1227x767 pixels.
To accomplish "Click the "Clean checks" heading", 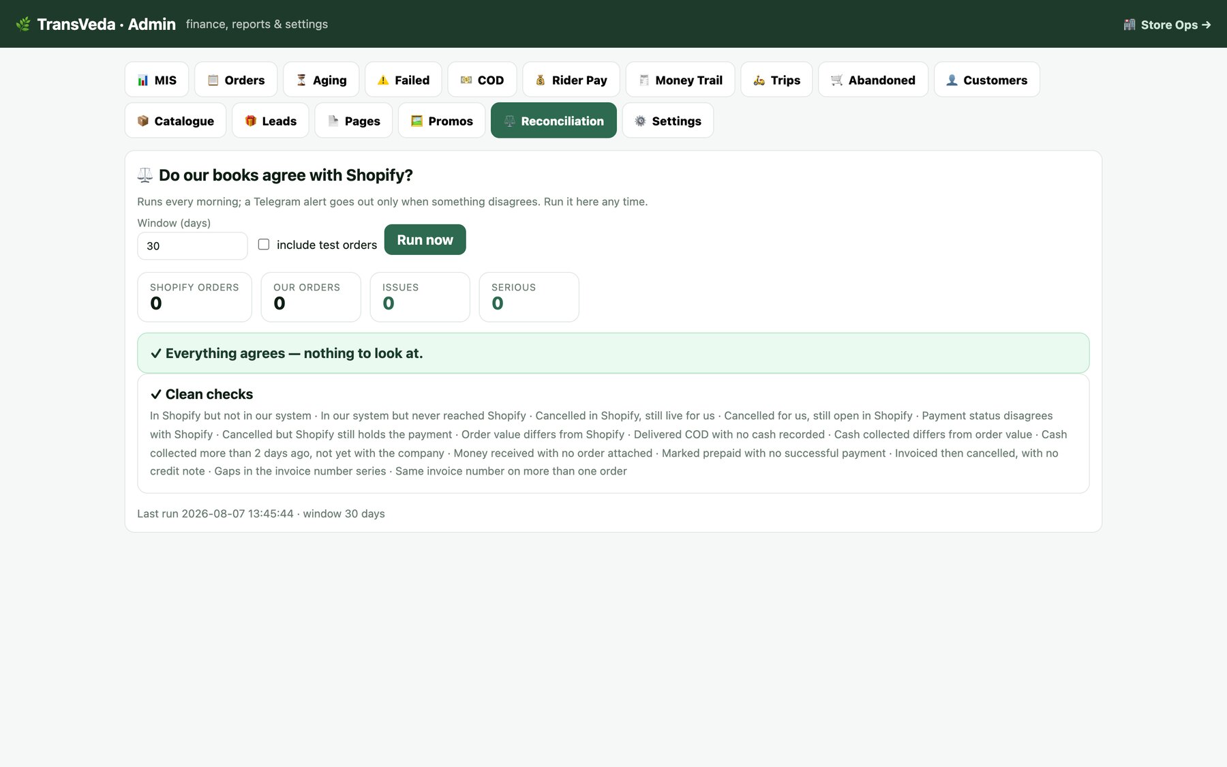I will pyautogui.click(x=202, y=394).
